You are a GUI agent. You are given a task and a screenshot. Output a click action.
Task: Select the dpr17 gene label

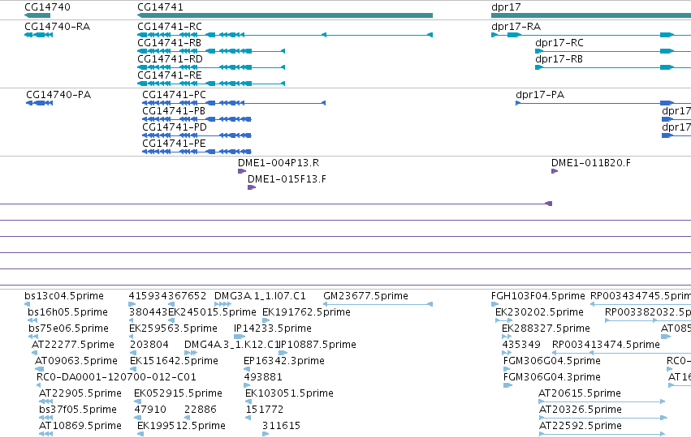point(506,7)
